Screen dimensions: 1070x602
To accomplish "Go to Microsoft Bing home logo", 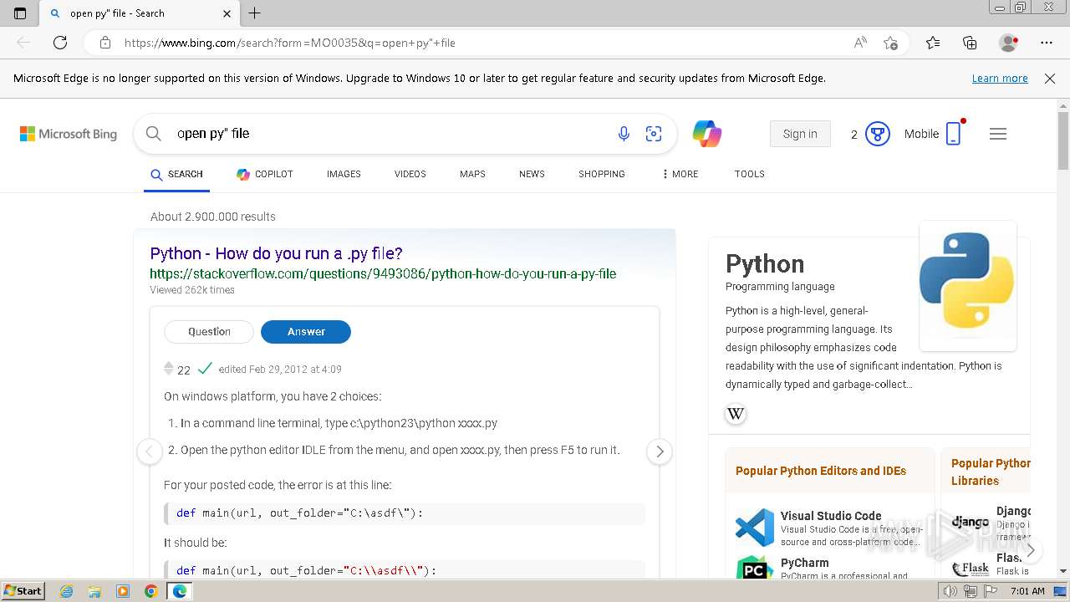I will click(69, 134).
